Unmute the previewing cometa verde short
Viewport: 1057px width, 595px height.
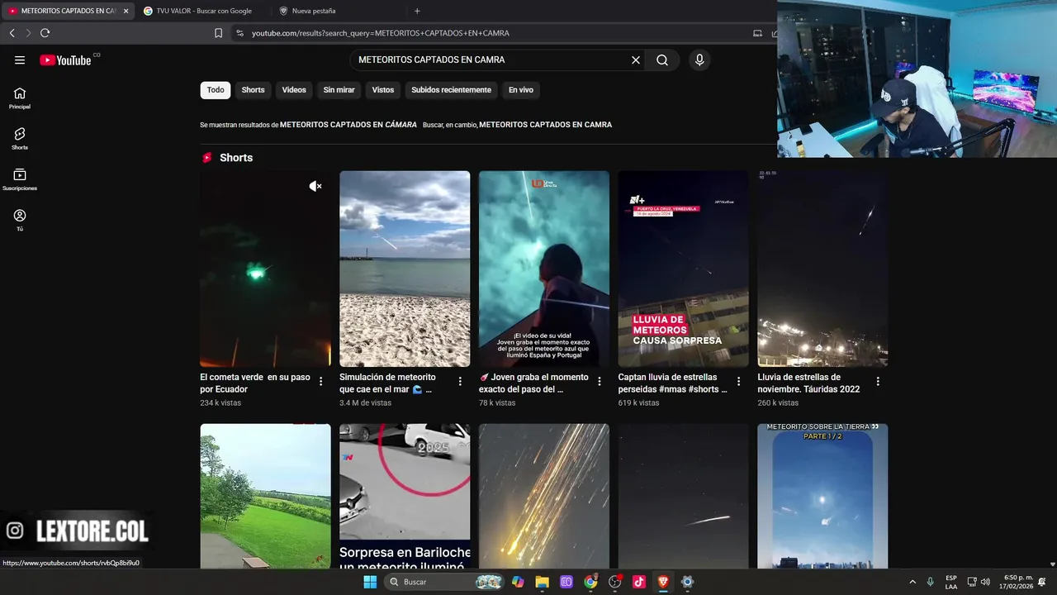click(315, 186)
